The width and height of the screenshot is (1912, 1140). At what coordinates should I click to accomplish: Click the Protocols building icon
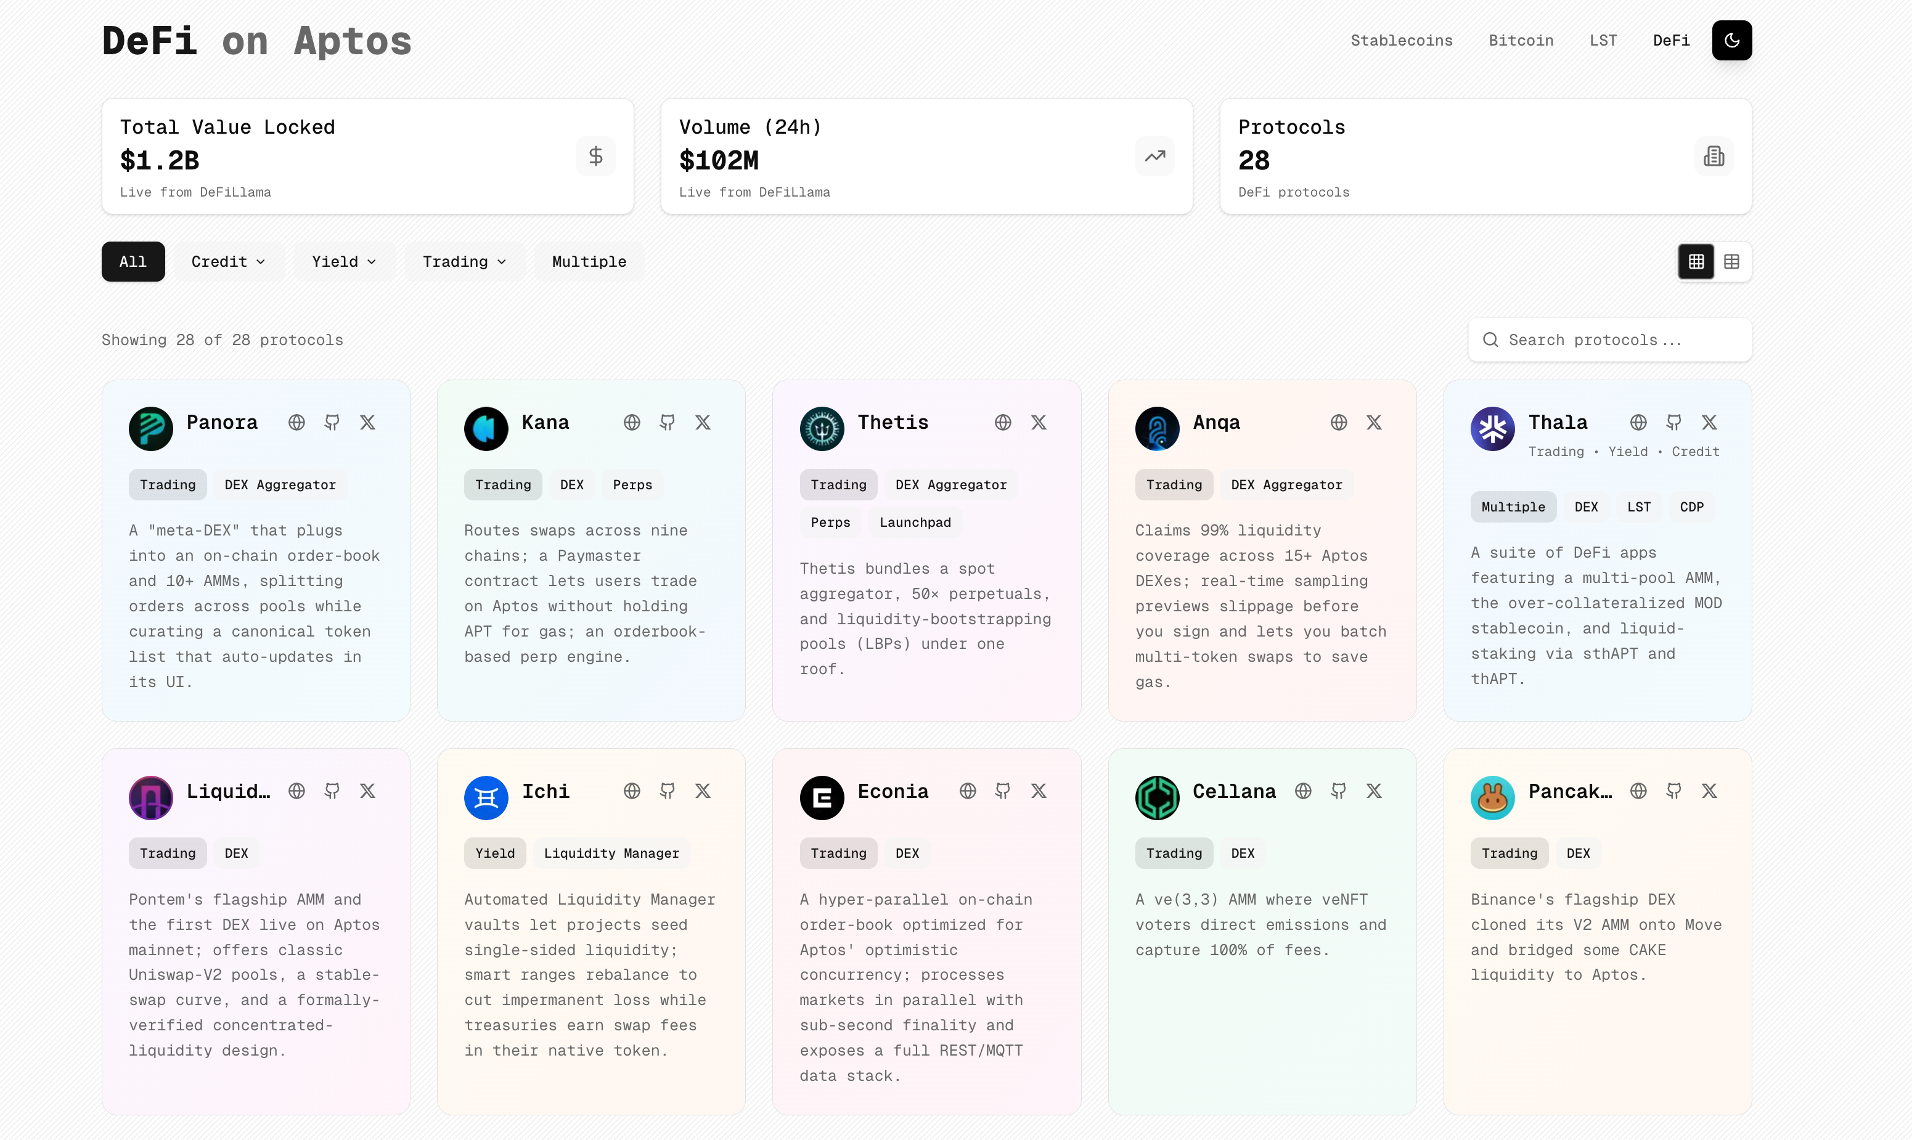pos(1714,156)
